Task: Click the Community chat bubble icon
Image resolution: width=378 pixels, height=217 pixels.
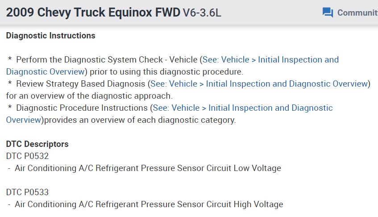Action: point(328,13)
